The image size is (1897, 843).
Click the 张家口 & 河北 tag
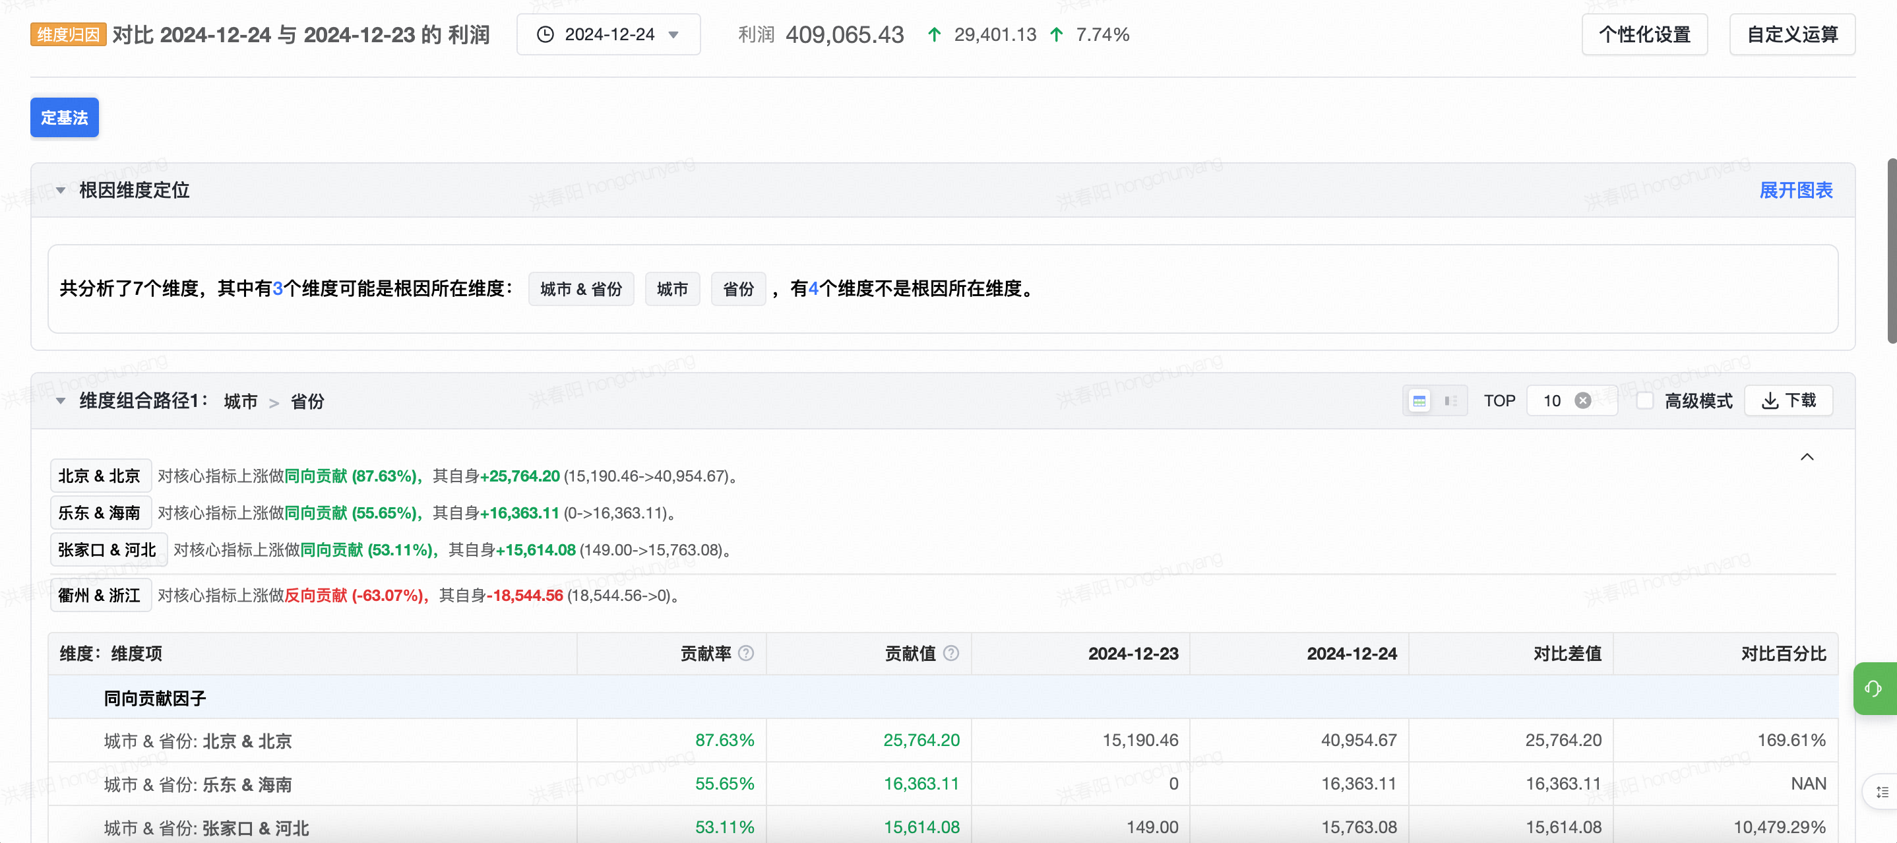click(108, 550)
